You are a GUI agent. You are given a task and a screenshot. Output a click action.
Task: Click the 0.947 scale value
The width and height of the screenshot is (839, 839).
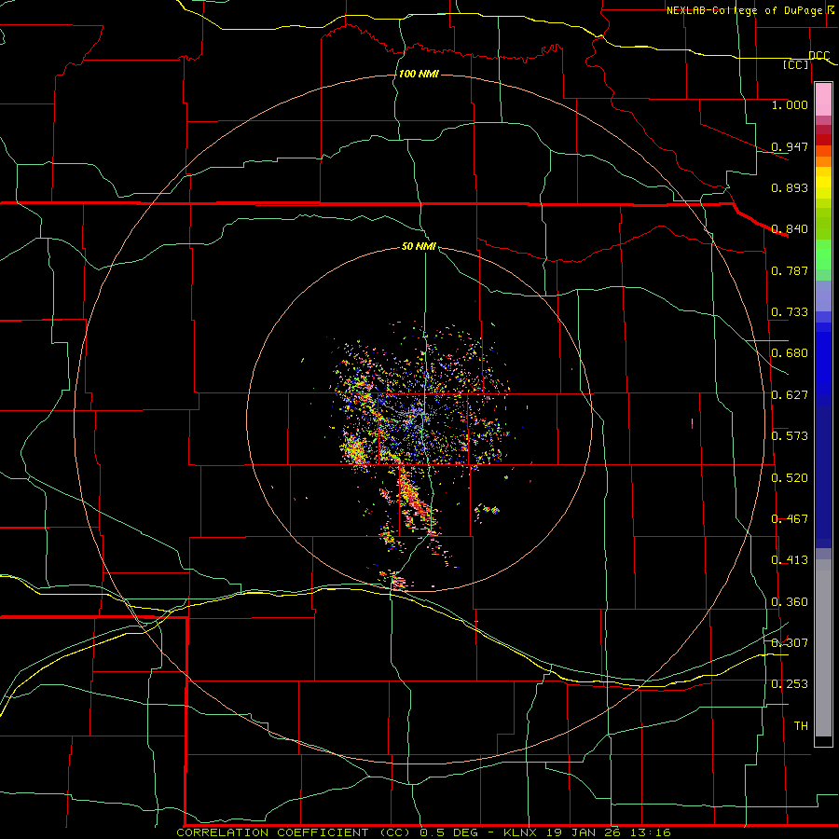click(x=790, y=146)
